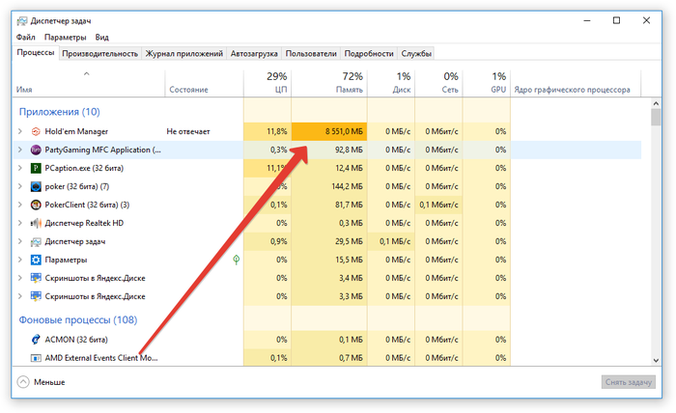
Task: Click the Снять задачу button
Action: pos(628,382)
